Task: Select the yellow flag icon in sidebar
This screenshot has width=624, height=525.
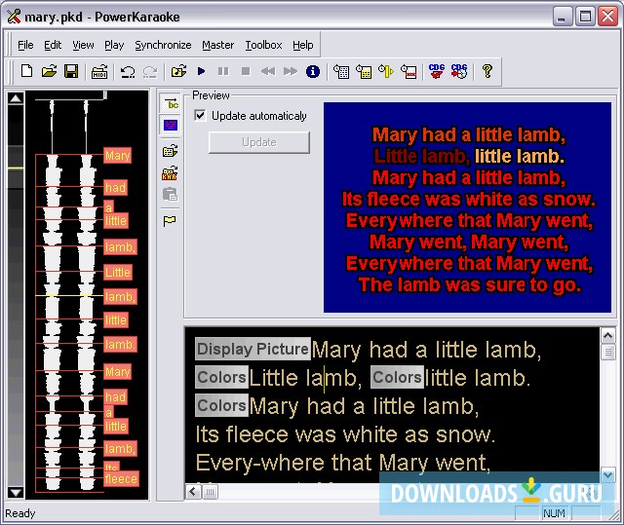Action: coord(170,220)
